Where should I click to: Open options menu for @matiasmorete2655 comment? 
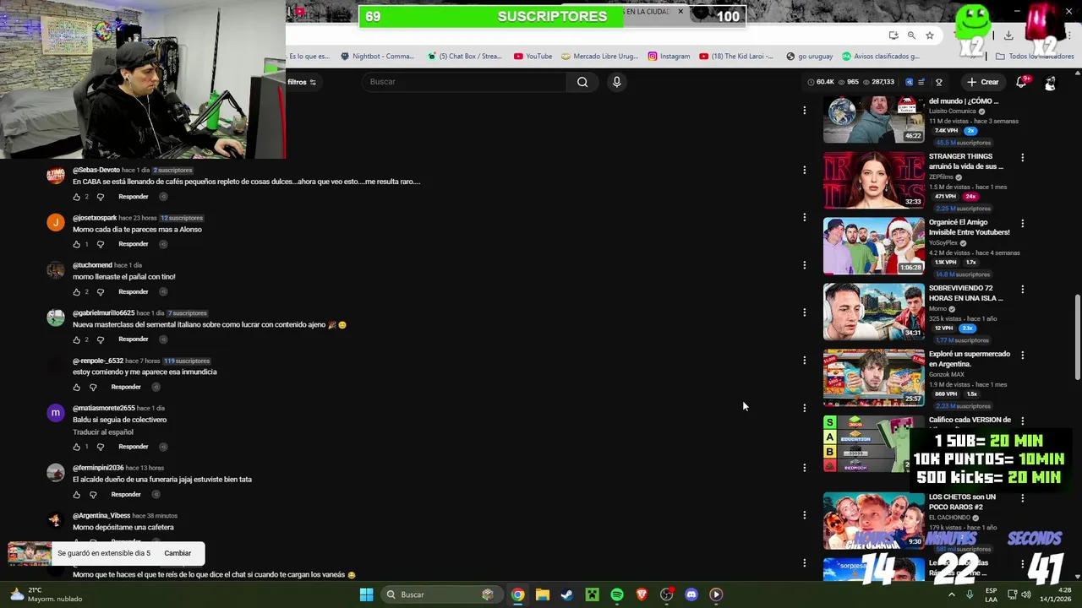[804, 408]
